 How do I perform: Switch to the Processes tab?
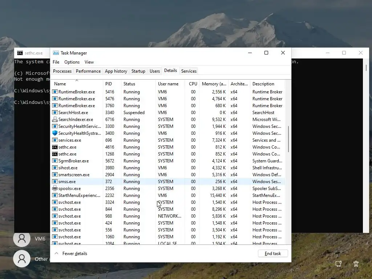click(62, 71)
